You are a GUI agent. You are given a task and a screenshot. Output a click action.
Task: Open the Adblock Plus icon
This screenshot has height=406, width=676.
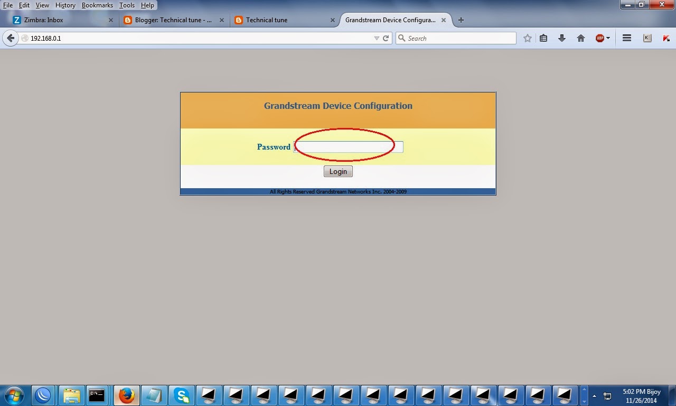(599, 38)
